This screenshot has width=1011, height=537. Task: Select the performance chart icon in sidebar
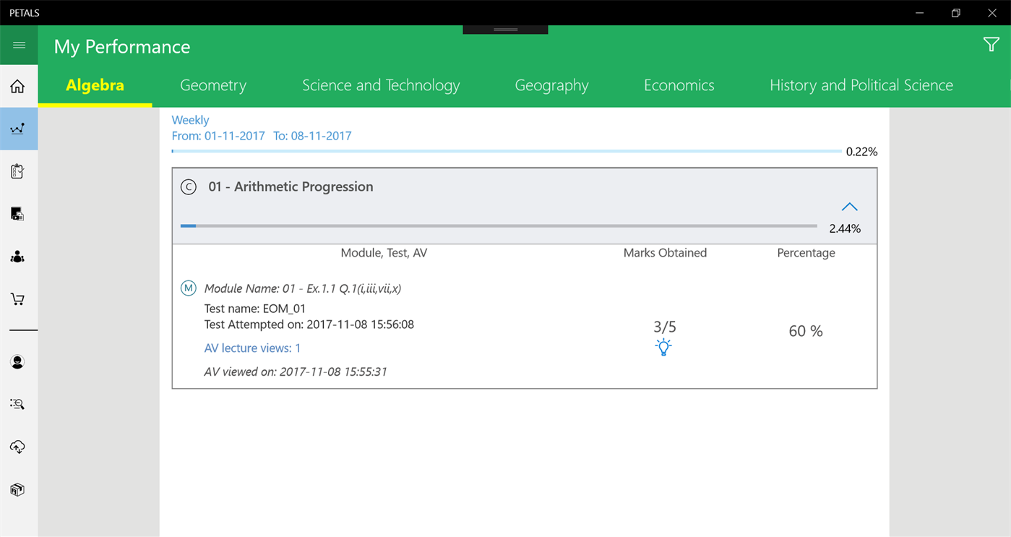(x=18, y=129)
